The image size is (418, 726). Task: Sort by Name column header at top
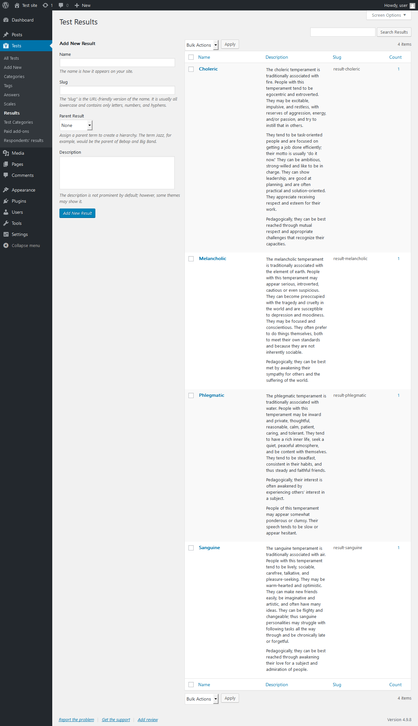pos(204,57)
